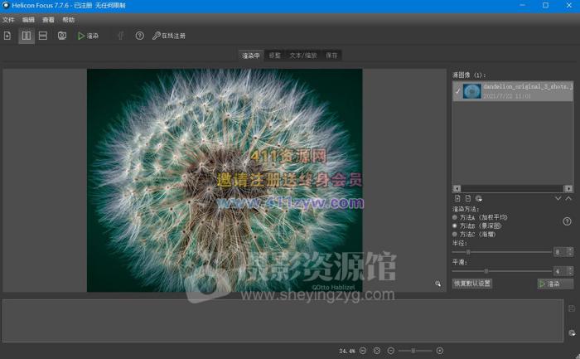The height and width of the screenshot is (359, 580).
Task: Click the down chevron below source list
Action: point(558,199)
